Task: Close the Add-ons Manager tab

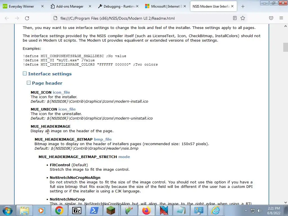Action: (90, 6)
